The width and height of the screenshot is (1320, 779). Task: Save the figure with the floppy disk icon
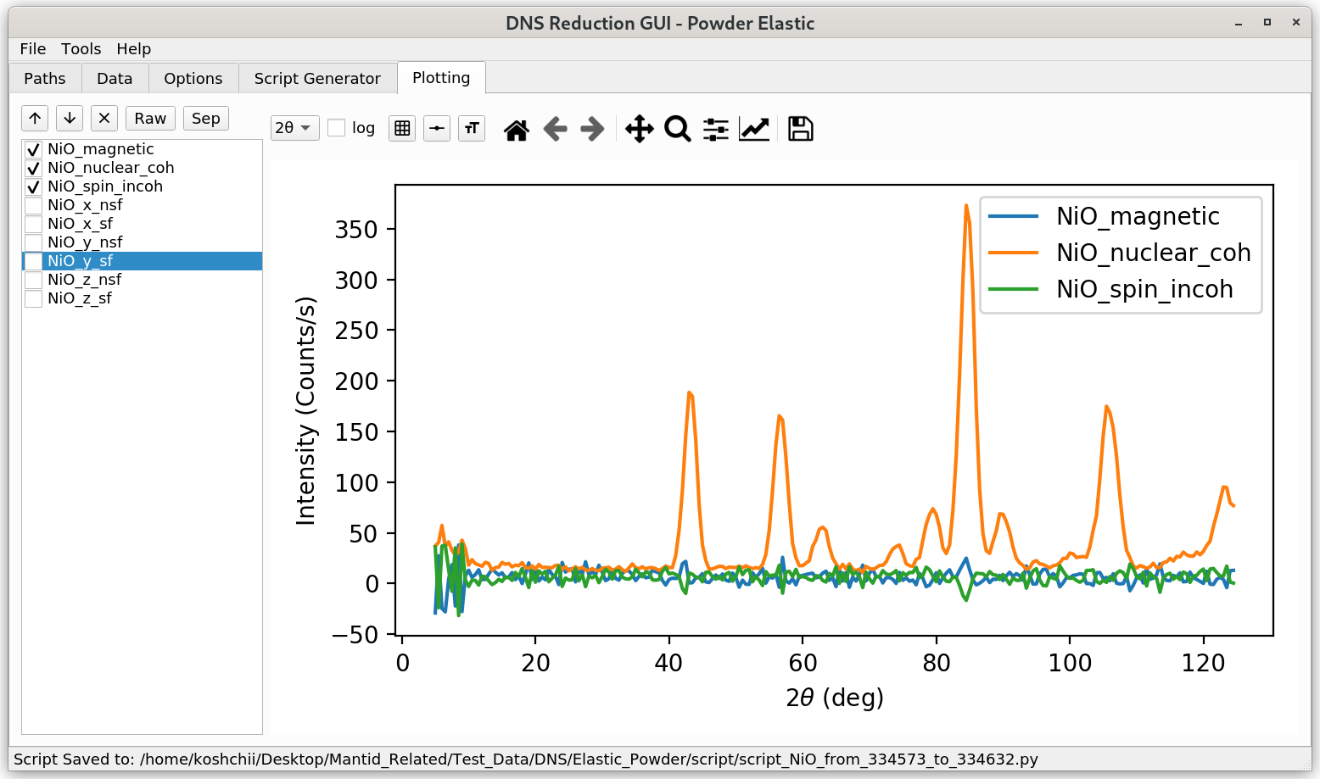pos(800,130)
